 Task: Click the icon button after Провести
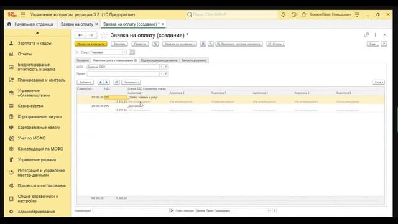click(x=155, y=44)
